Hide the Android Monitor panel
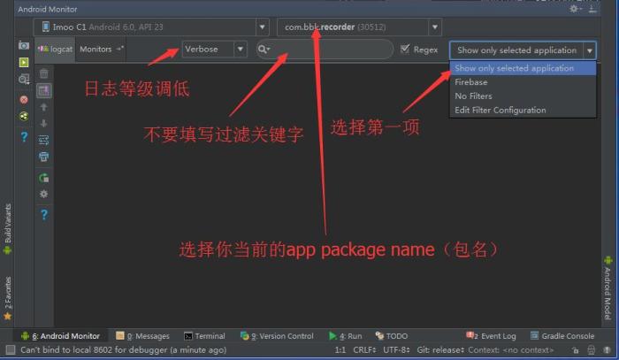Screen dimensions: 619x360 coord(592,9)
